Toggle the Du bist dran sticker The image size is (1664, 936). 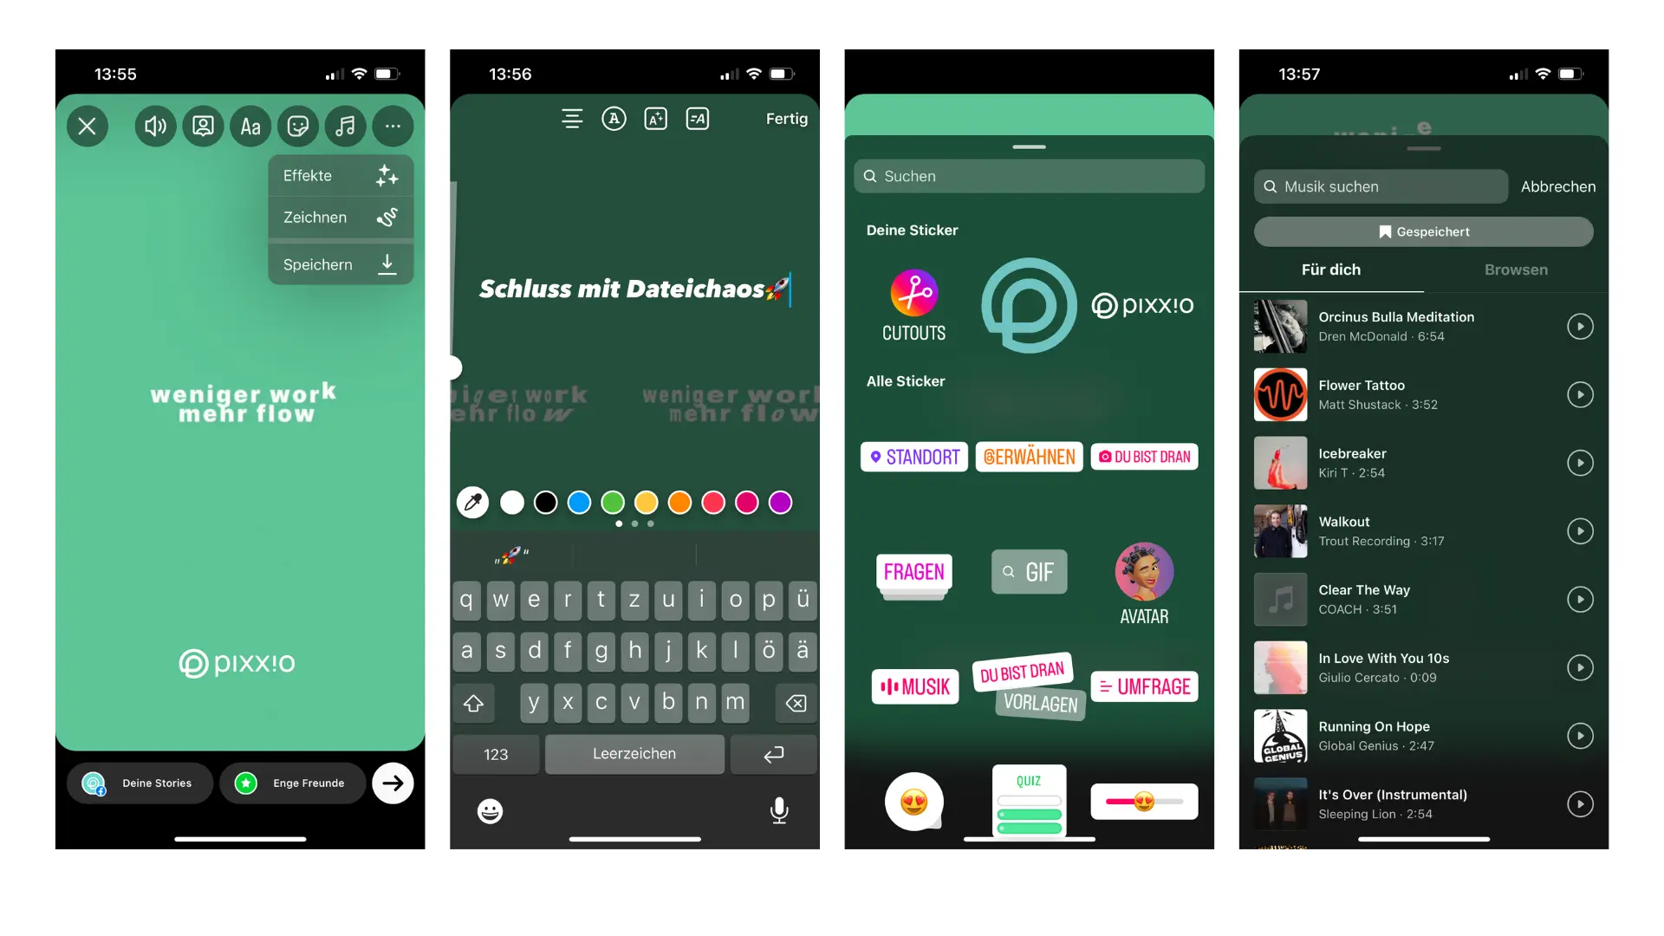coord(1143,456)
